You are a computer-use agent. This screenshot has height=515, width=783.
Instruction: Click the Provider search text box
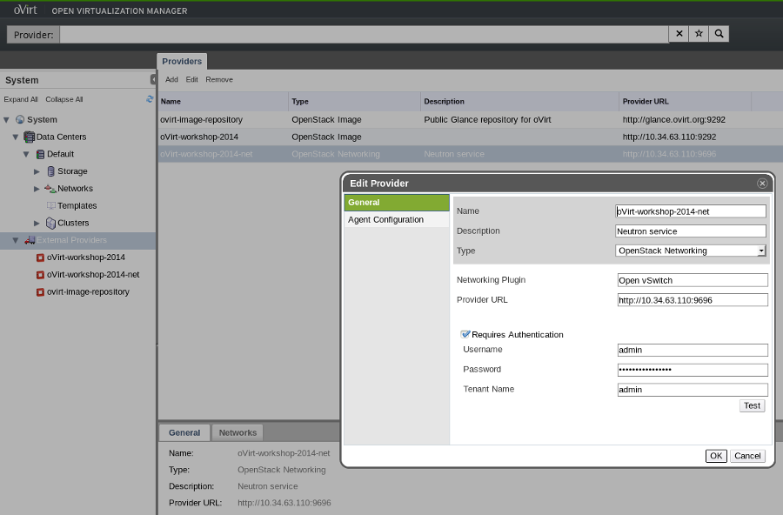364,35
